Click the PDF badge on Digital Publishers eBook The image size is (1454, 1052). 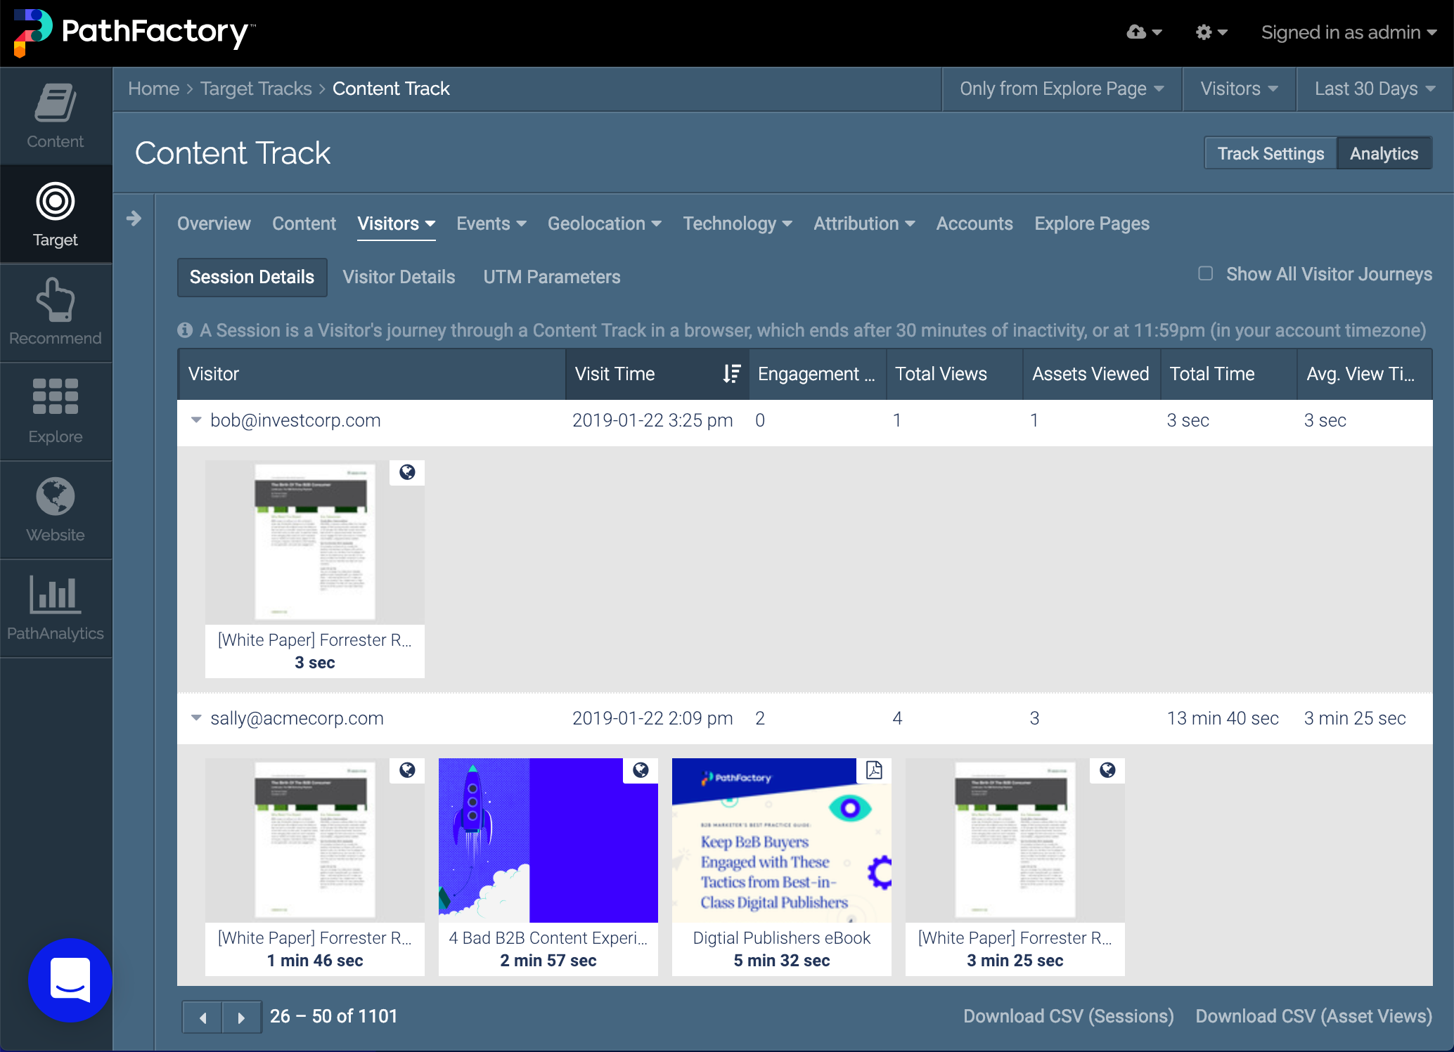(x=874, y=770)
